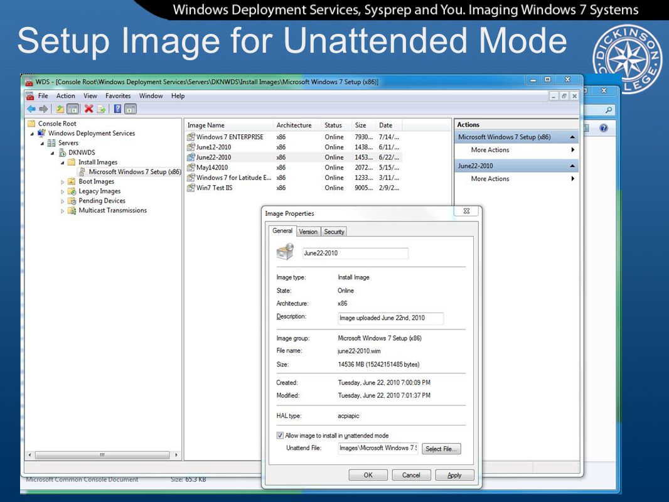Open Help via blue question mark icon
The image size is (669, 502).
coord(117,109)
